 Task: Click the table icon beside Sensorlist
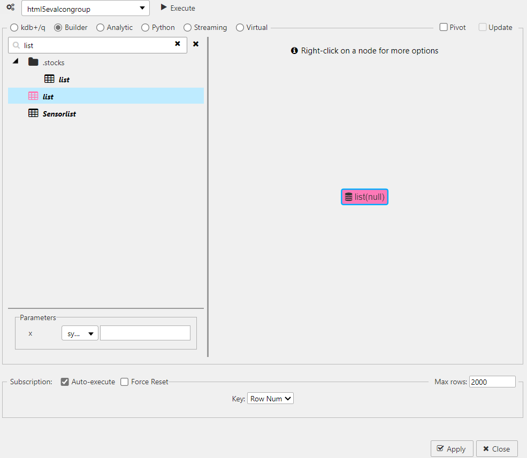coord(33,113)
